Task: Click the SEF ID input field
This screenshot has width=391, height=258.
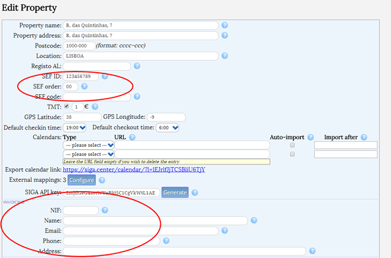Action: (x=81, y=77)
